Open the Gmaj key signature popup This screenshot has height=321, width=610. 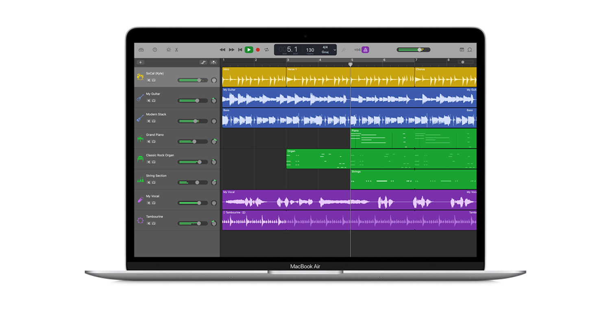[x=325, y=52]
